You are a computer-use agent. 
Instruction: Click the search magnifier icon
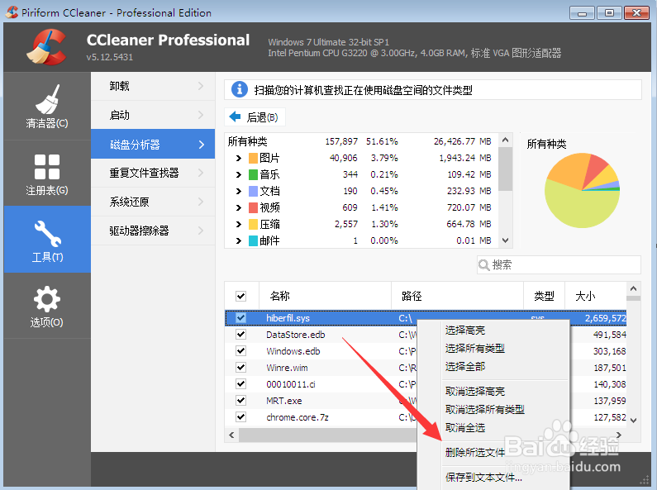484,265
